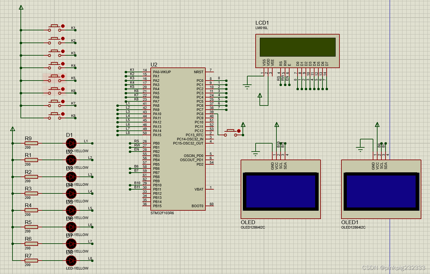The width and height of the screenshot is (430, 274).
Task: Select the push button switch labeled K2
Action: click(55, 41)
